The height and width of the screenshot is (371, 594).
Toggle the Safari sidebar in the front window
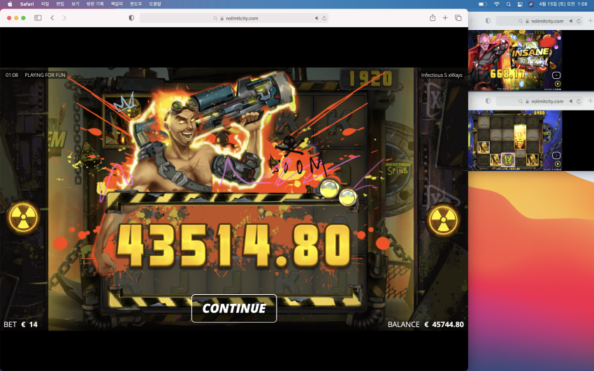(38, 17)
